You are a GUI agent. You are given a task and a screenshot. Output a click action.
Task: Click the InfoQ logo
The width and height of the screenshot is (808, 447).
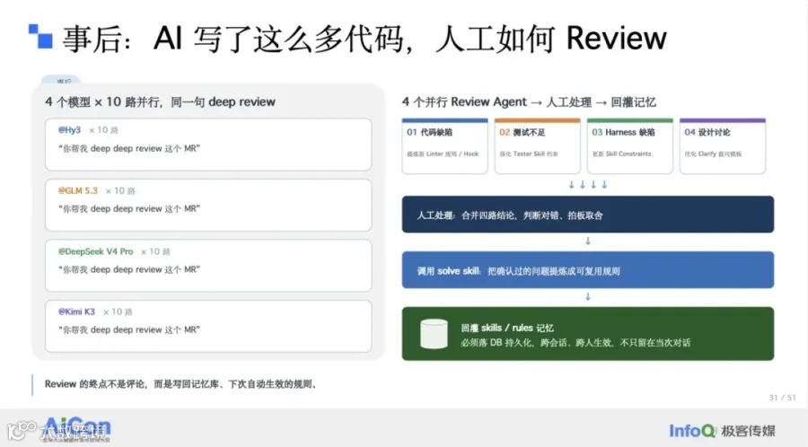692,431
